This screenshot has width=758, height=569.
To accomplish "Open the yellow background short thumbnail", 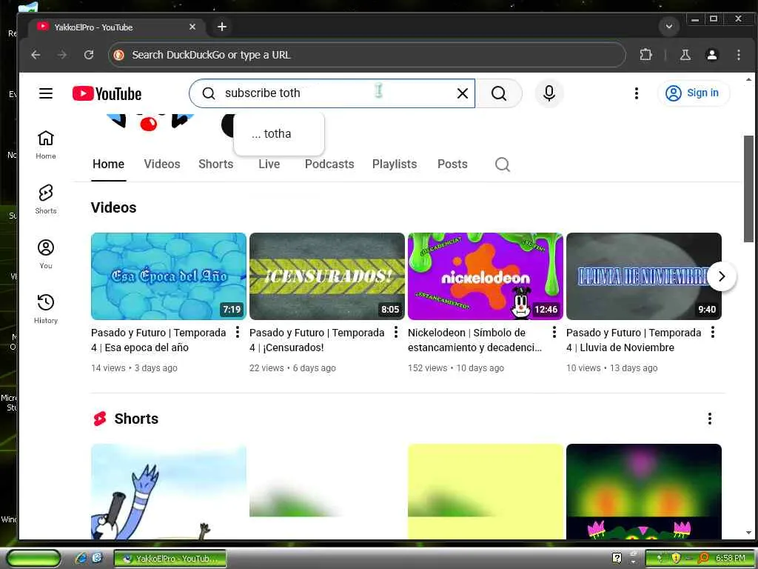I will (x=486, y=492).
